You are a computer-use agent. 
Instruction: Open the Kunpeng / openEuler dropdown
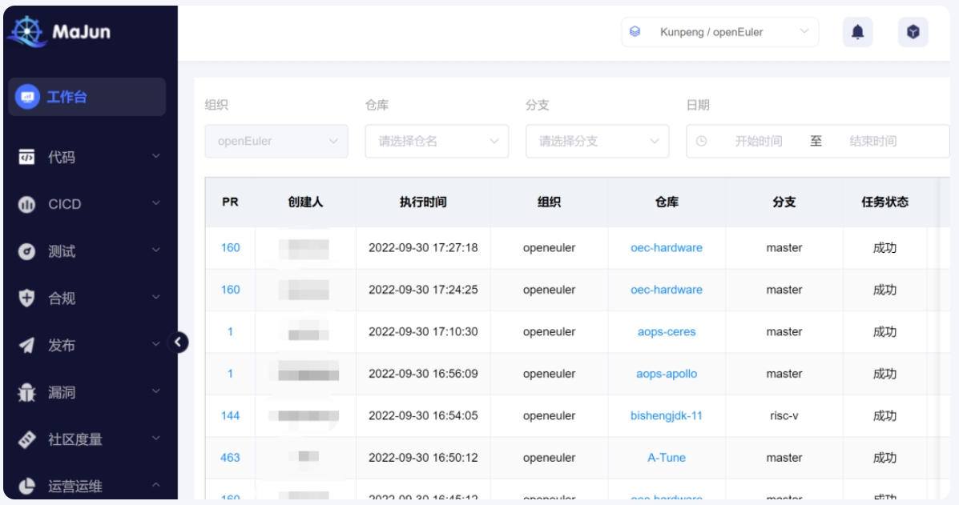tap(719, 32)
